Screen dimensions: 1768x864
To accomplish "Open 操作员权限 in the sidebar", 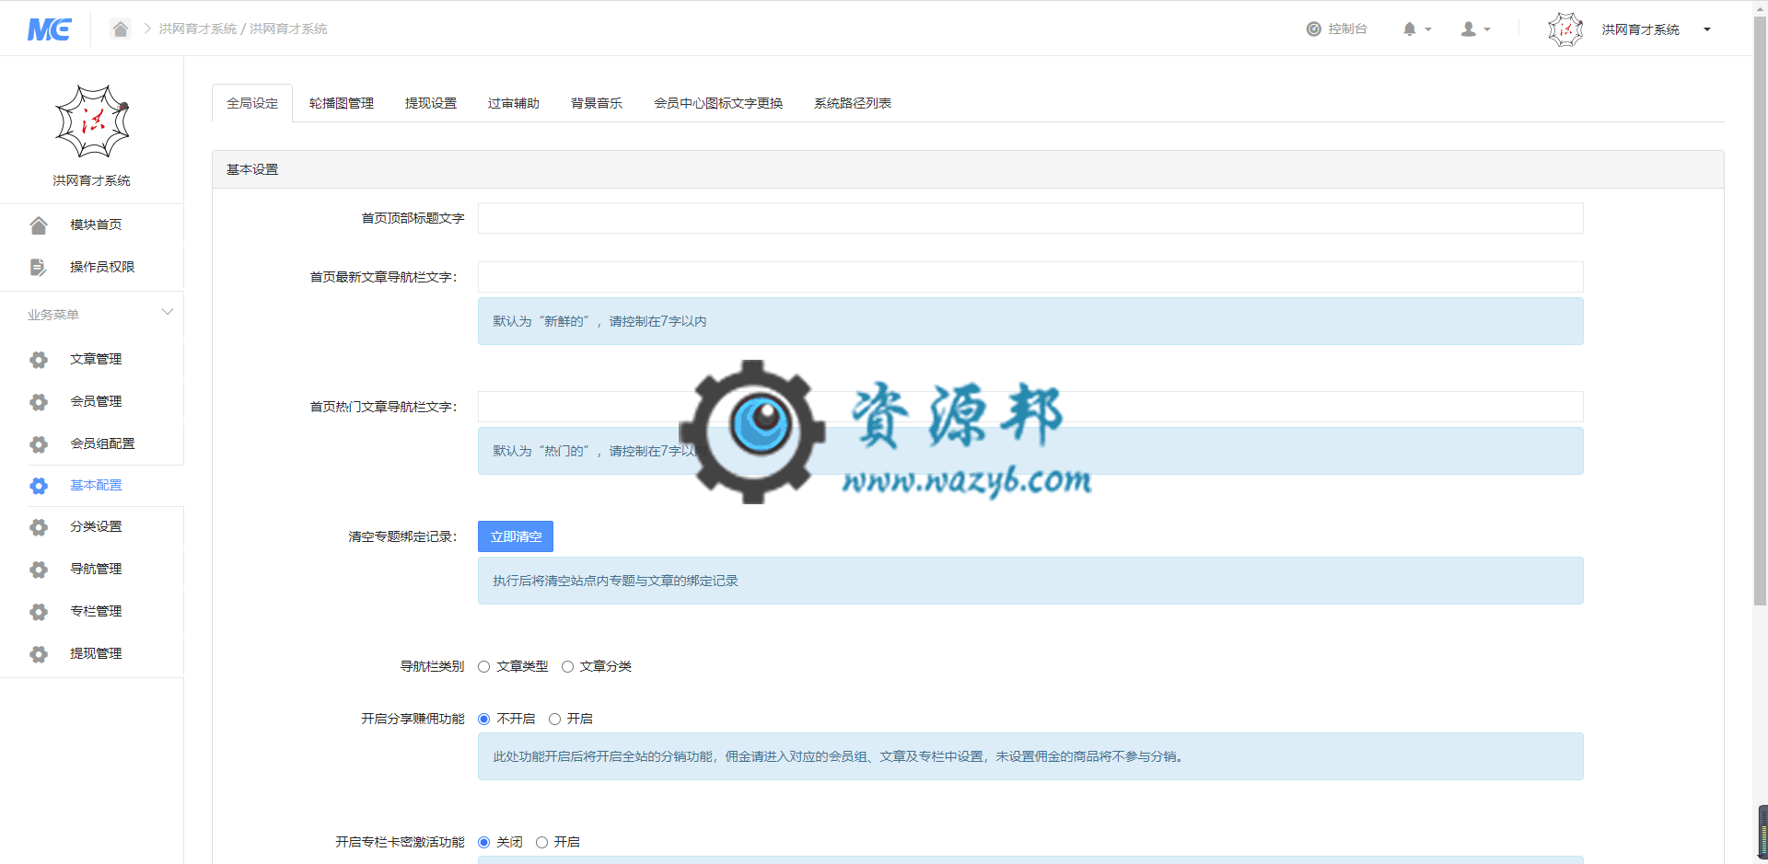I will coord(102,267).
